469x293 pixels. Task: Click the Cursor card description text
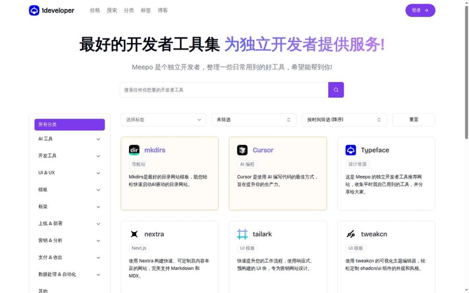click(x=277, y=180)
